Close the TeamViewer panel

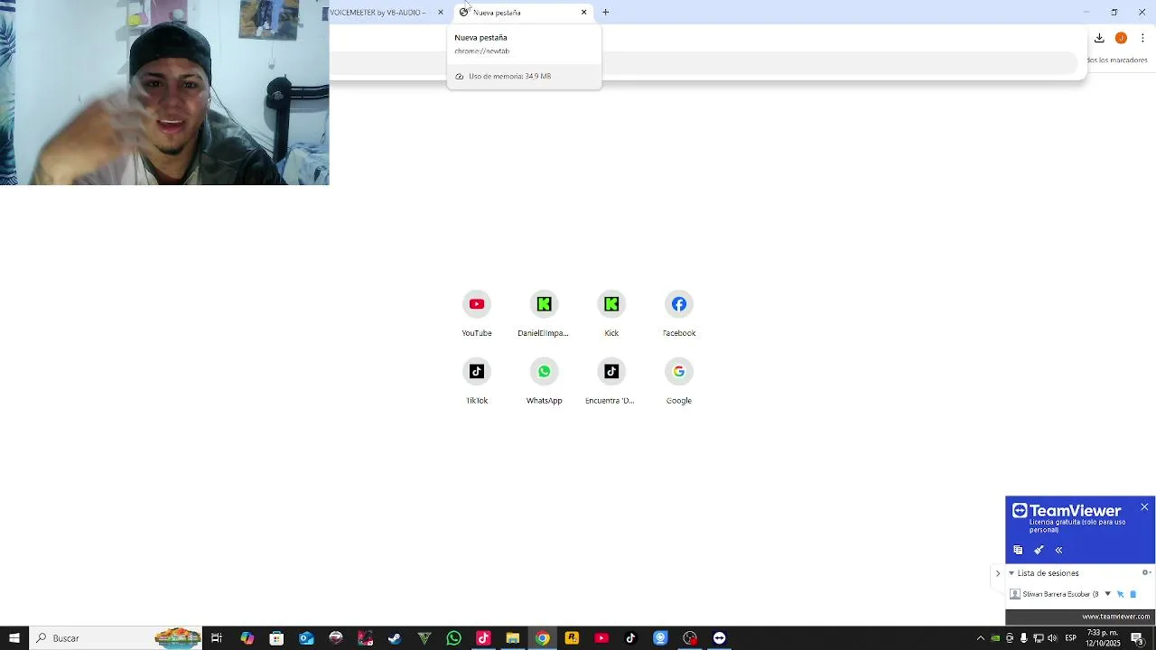click(x=1144, y=507)
